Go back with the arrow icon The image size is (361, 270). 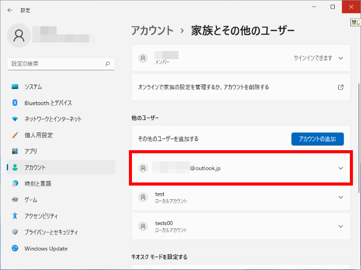[x=10, y=10]
